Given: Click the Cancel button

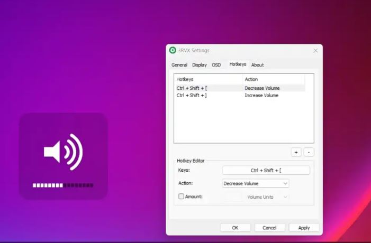Looking at the screenshot, I should pos(269,228).
